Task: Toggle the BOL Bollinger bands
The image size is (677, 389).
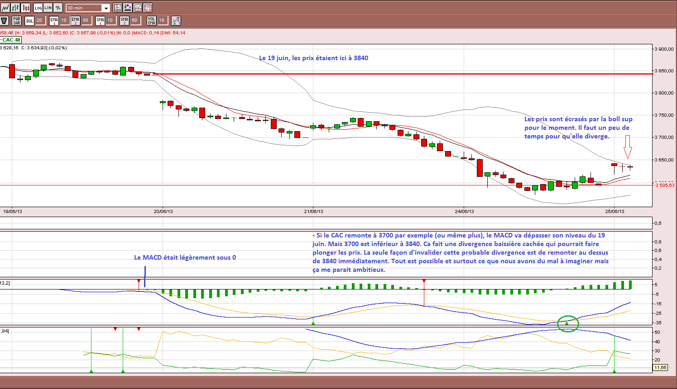Action: tap(29, 20)
